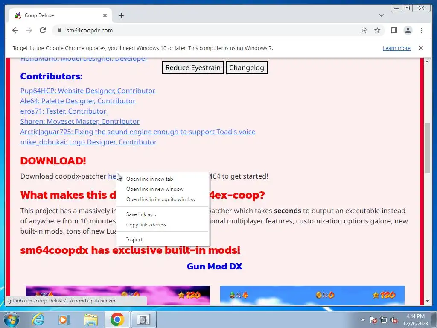Click the page vertical scrollbar thumb
Viewport: 437px width, 328px height.
point(427,148)
